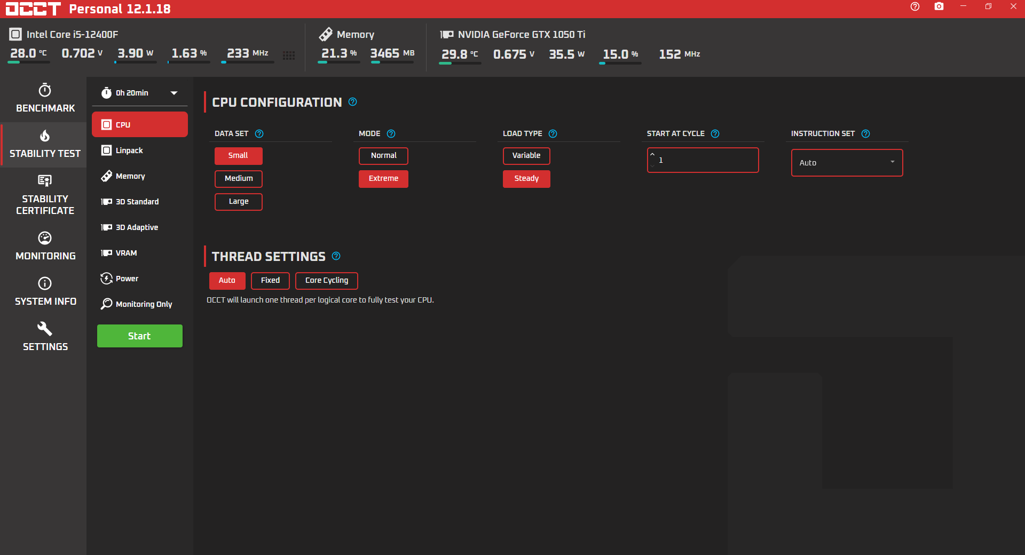The height and width of the screenshot is (555, 1025).
Task: Click the green Start button
Action: coord(140,336)
